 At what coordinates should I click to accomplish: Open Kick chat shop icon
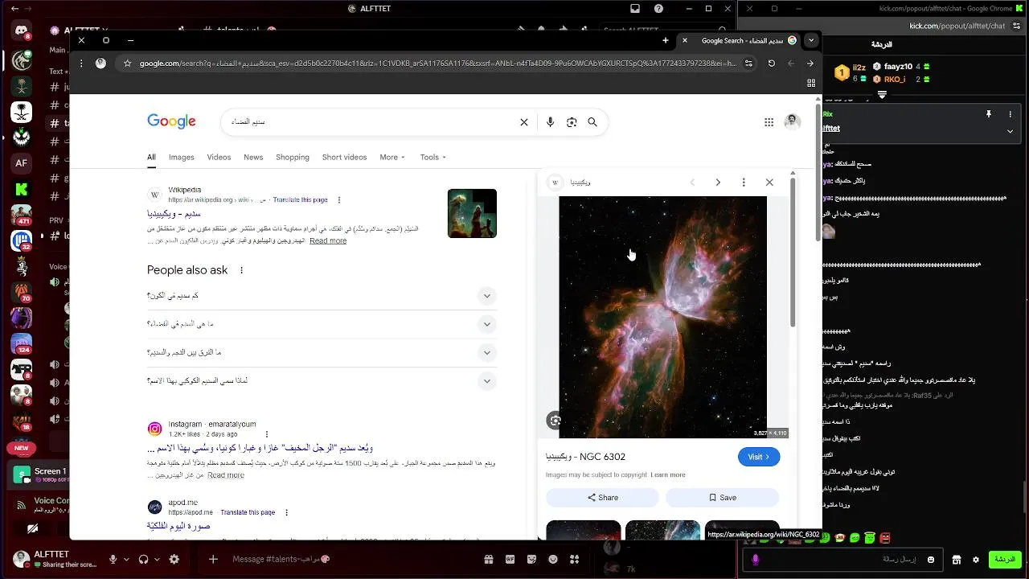click(x=957, y=560)
